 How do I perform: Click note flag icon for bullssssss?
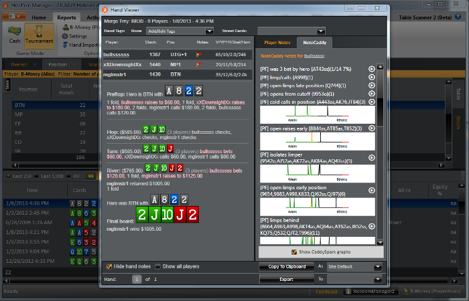(198, 54)
